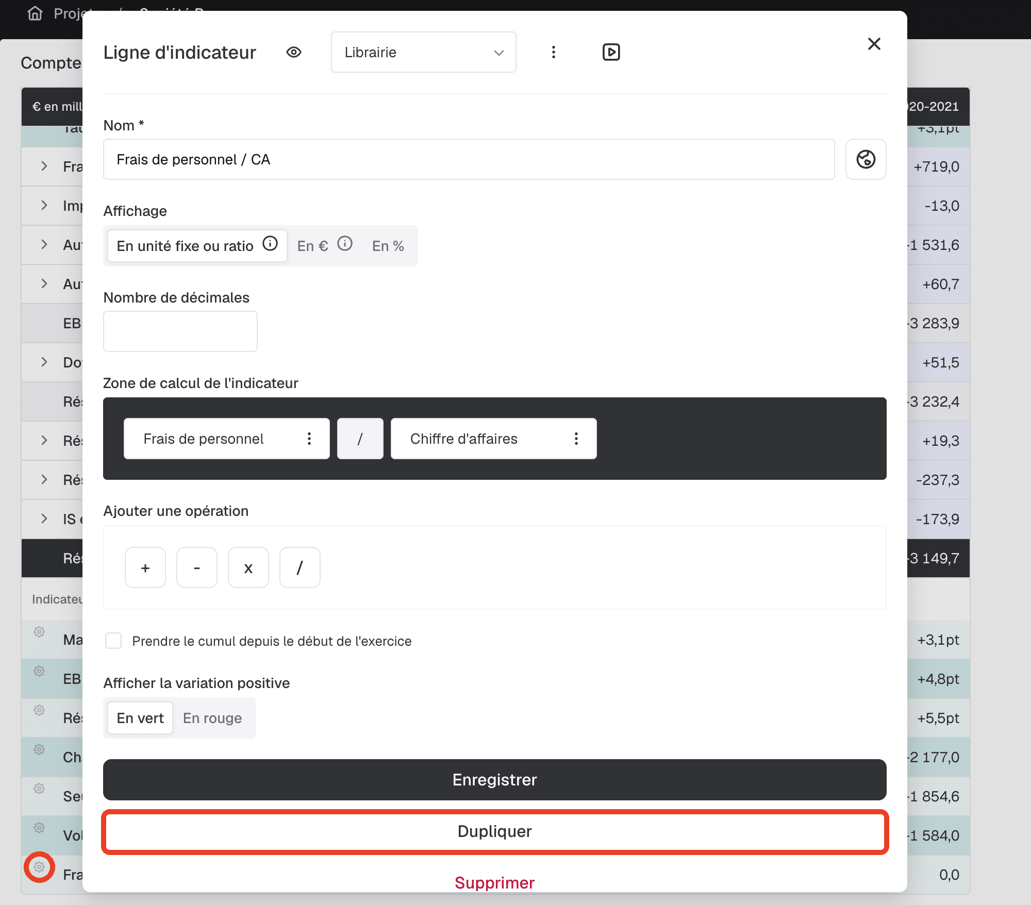Click the slash operator in the calculation zone

360,439
